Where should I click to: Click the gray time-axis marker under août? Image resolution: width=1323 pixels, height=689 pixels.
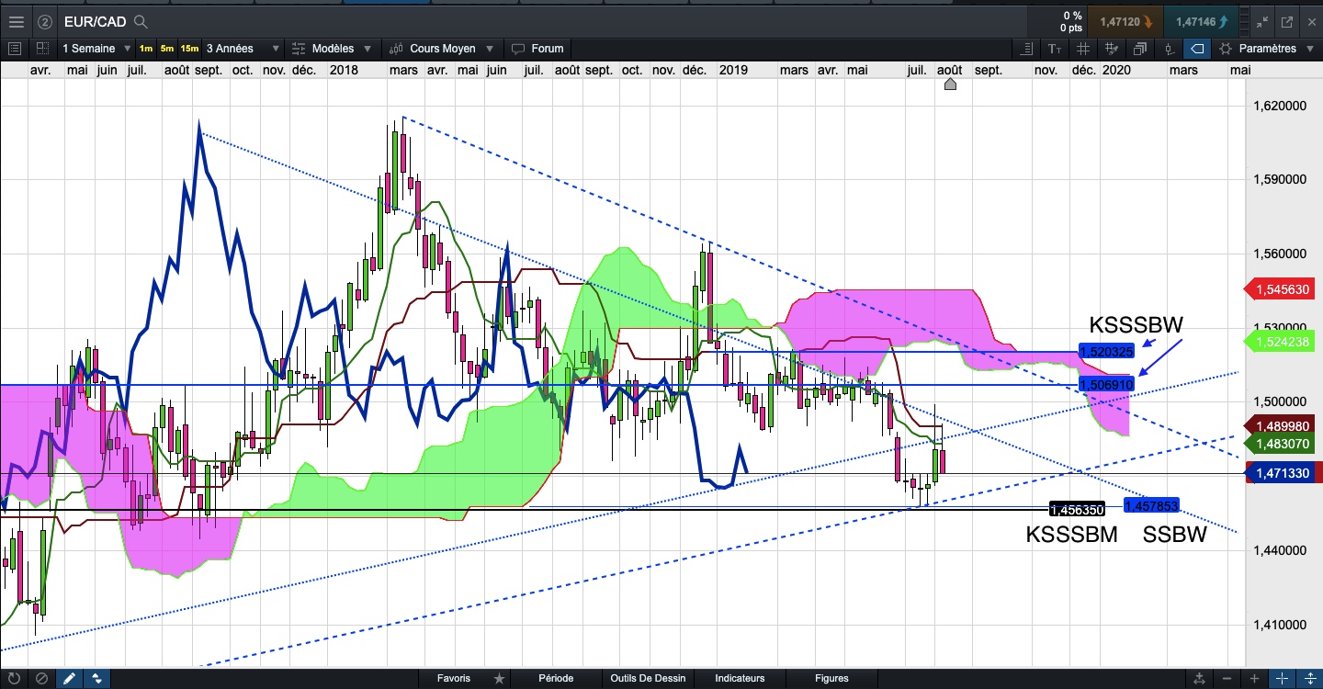[x=950, y=85]
